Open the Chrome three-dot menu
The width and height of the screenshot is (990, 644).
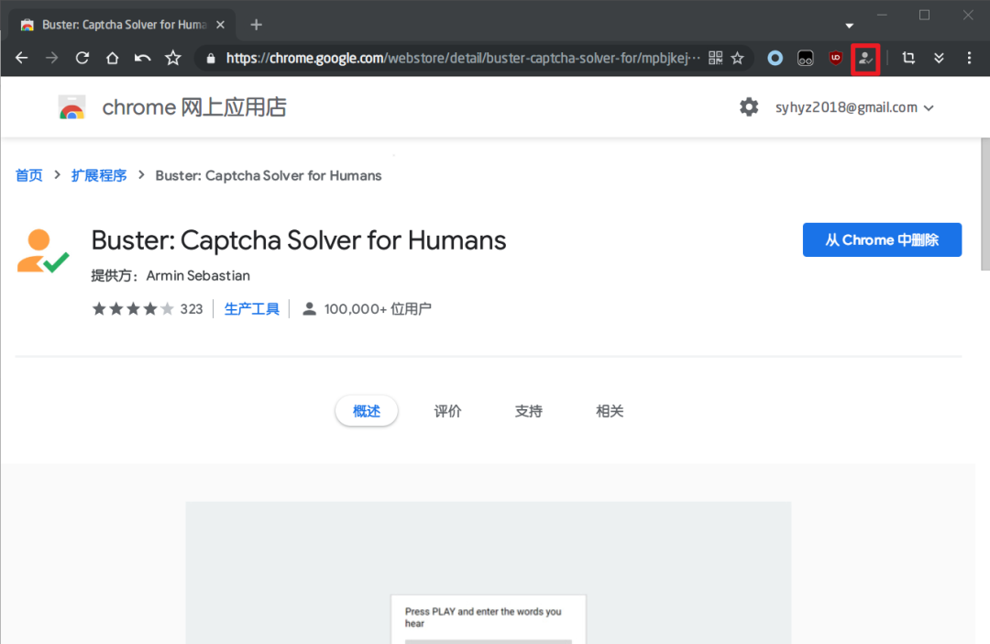[x=969, y=58]
